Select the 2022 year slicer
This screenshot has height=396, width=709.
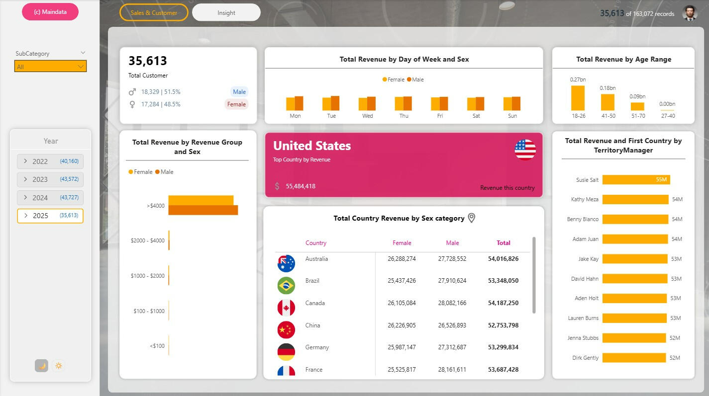pyautogui.click(x=50, y=161)
